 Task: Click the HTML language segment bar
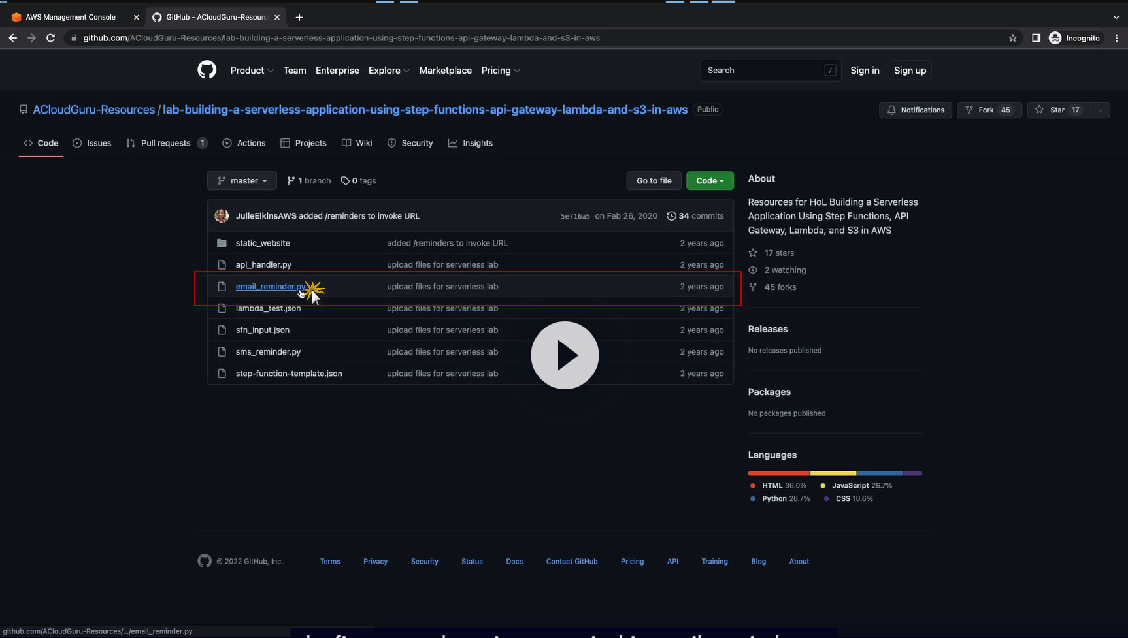[x=779, y=473]
